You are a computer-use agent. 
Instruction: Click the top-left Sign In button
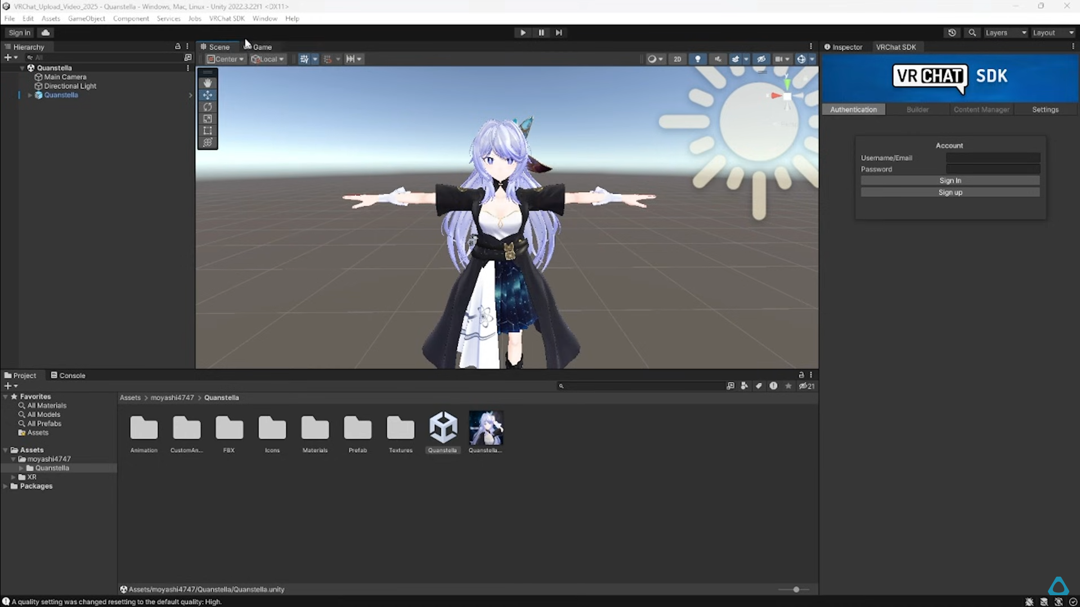coord(20,33)
